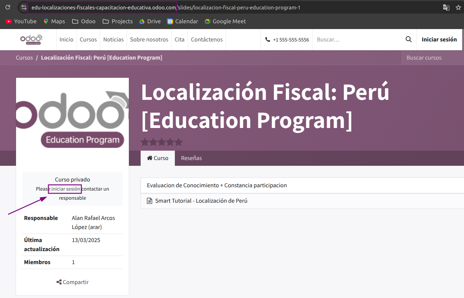This screenshot has height=298, width=464.
Task: Click the course title Localización Fiscal: Perú heading
Action: coord(265,106)
